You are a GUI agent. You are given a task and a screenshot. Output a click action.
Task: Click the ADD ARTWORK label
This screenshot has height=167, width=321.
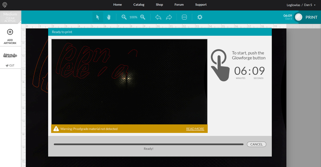click(10, 41)
